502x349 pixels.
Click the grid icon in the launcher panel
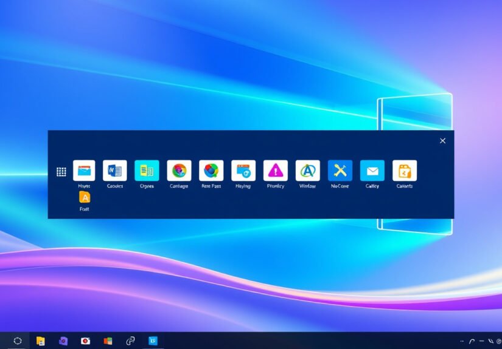coord(61,172)
